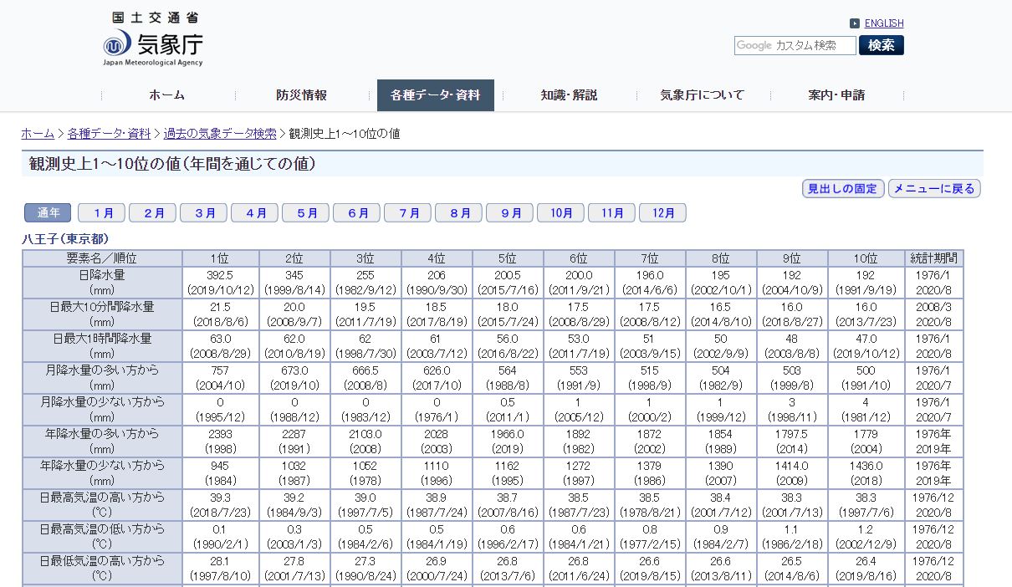This screenshot has height=587, width=1012.
Task: Select the 12月 tab
Action: click(x=662, y=213)
